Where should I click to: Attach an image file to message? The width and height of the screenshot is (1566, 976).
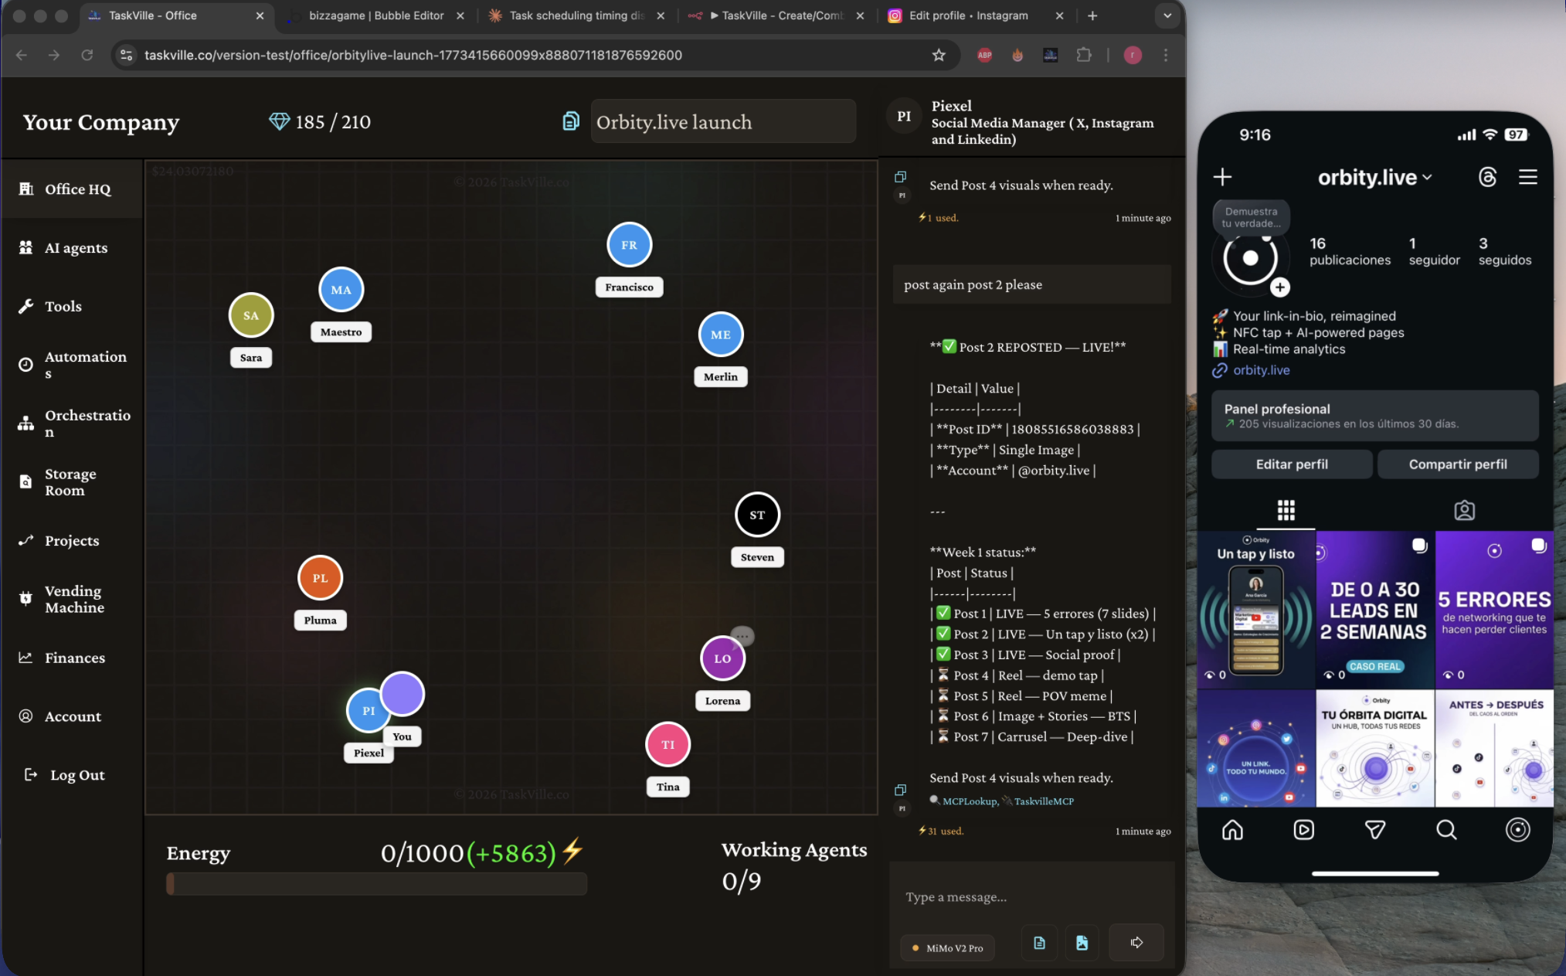coord(1082,943)
